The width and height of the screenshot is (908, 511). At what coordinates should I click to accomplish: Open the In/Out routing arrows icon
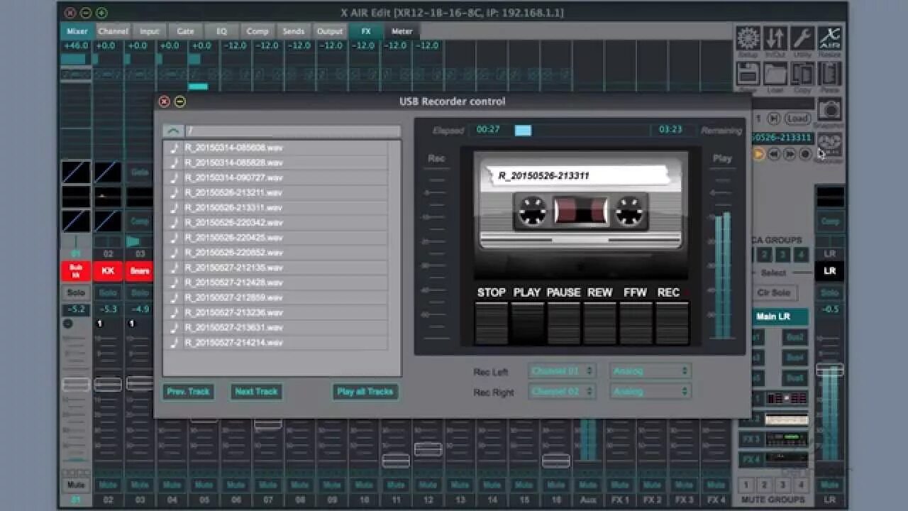point(775,38)
